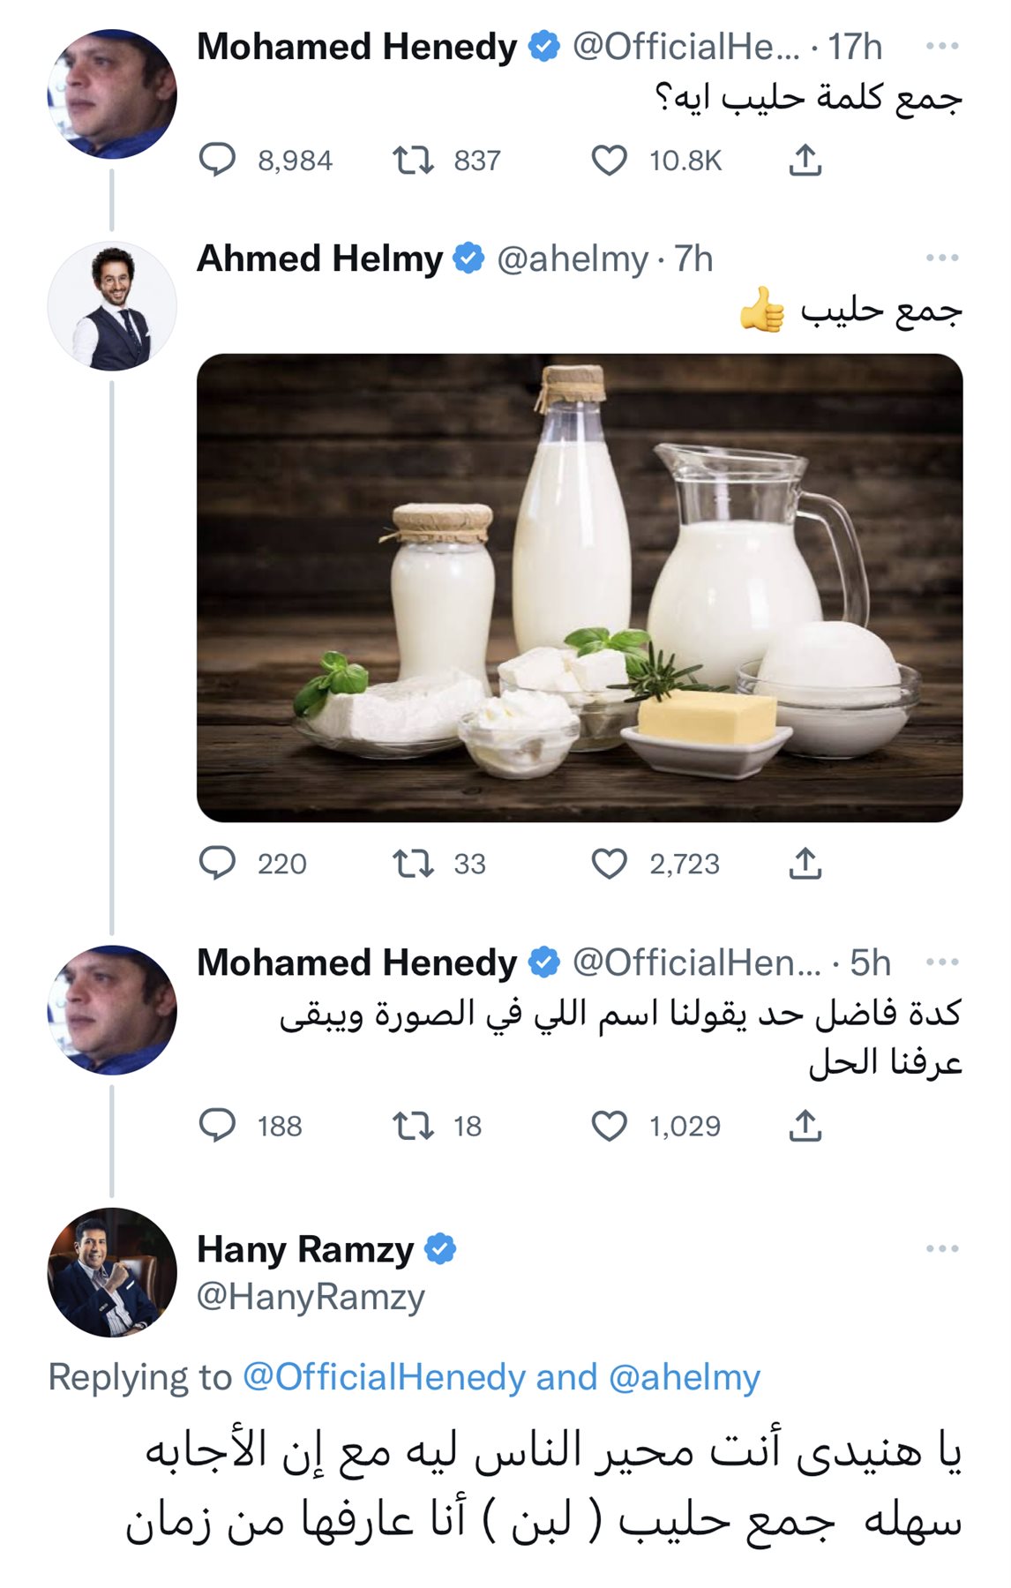Screen dimensions: 1011x1588
Task: Reply to Henedy's 5h tweet
Action: click(217, 1126)
